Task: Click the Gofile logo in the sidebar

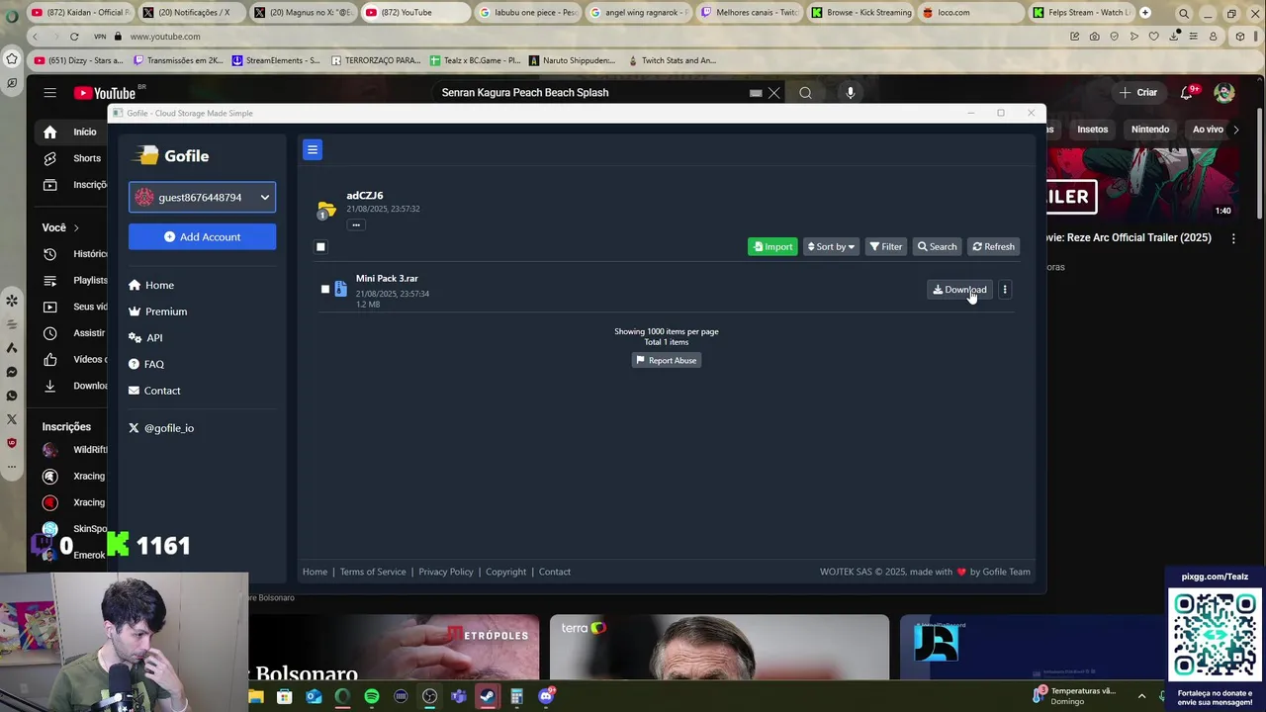Action: (172, 155)
